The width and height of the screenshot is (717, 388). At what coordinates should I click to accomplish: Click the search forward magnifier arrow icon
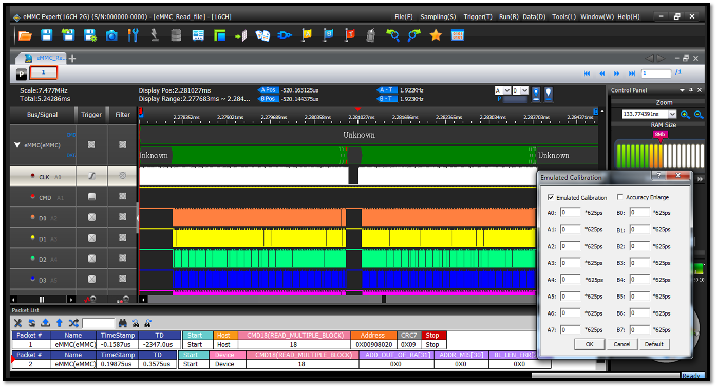[x=414, y=35]
